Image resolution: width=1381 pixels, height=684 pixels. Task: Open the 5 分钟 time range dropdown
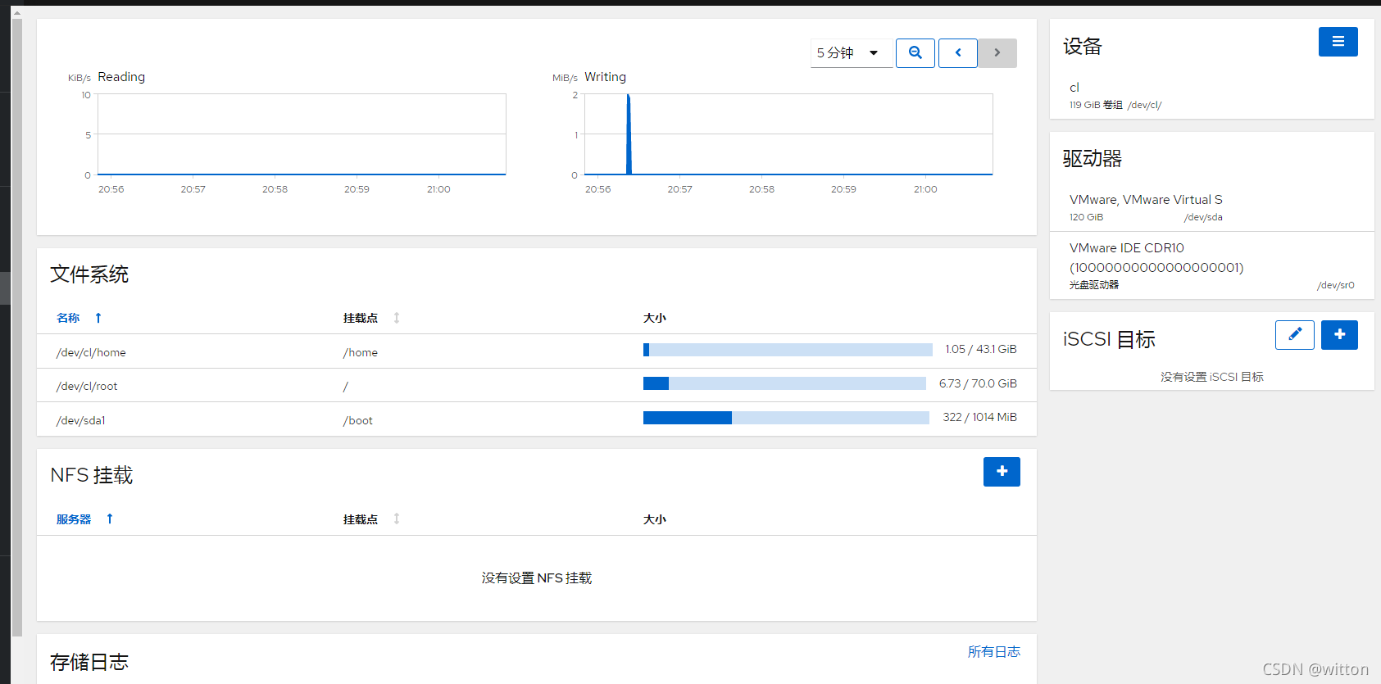851,53
